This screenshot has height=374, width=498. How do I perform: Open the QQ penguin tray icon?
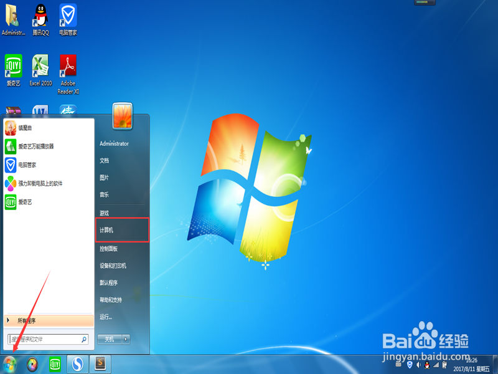(428, 365)
